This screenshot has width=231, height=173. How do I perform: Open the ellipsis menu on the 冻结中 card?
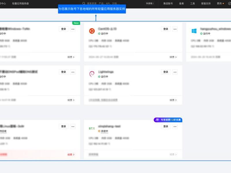[x=175, y=126]
